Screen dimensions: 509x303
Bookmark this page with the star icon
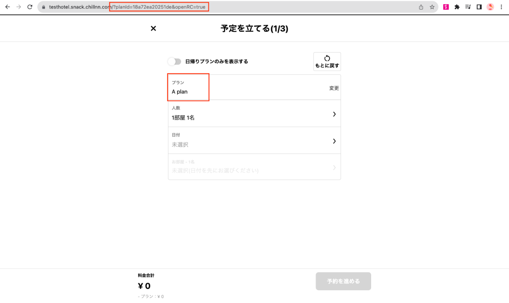(x=432, y=7)
